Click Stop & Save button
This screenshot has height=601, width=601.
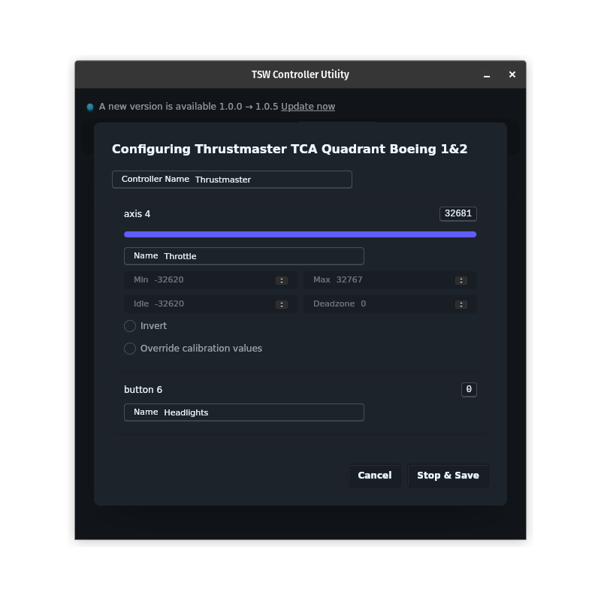tap(448, 476)
